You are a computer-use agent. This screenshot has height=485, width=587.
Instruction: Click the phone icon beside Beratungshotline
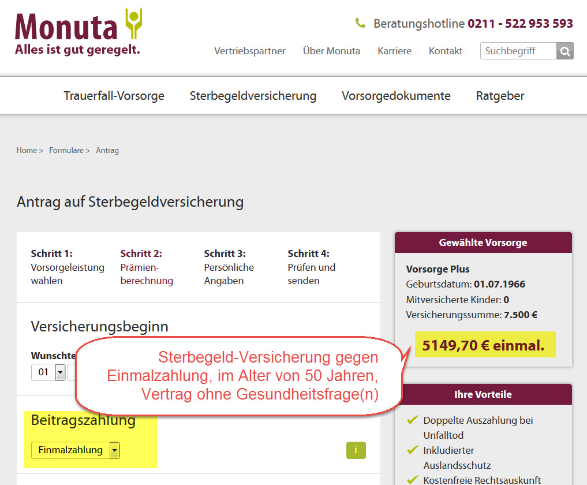click(360, 23)
